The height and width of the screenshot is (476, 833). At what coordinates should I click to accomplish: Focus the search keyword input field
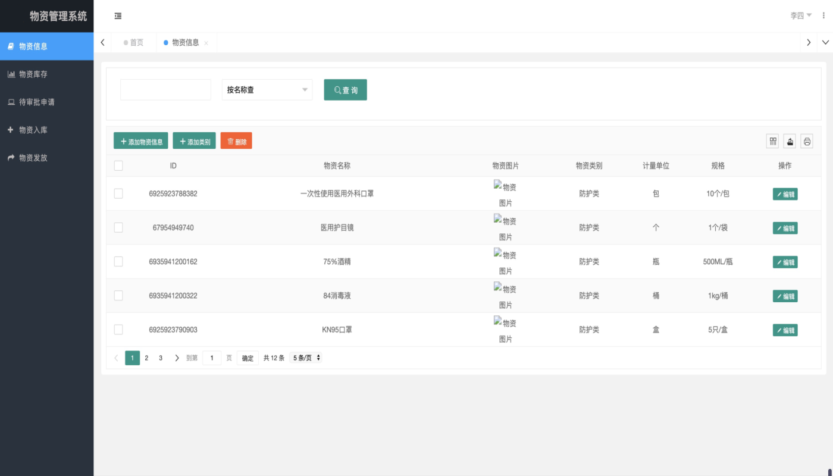coord(165,90)
